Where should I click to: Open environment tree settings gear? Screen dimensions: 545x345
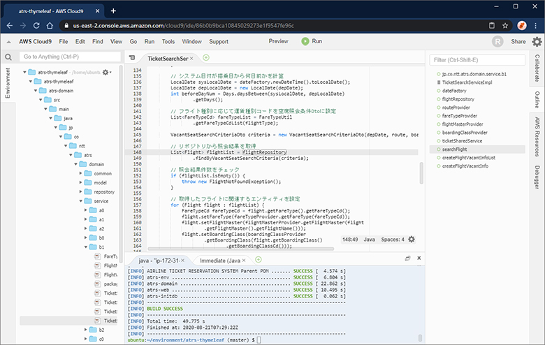tap(106, 72)
